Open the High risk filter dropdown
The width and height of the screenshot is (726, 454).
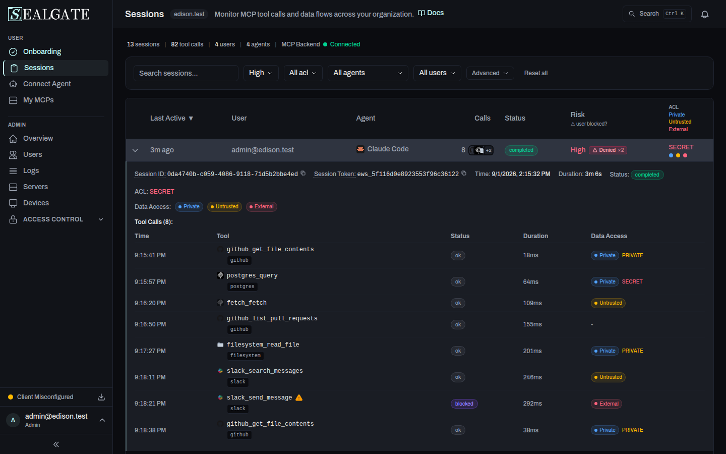click(261, 73)
